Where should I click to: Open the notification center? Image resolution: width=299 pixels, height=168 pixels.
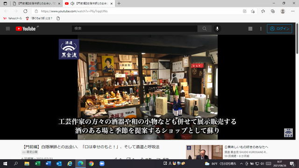(292, 164)
